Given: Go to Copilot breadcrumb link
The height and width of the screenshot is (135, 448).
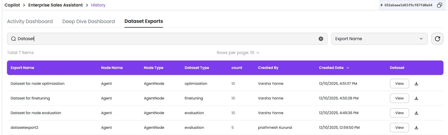Looking at the screenshot, I should coord(12,5).
